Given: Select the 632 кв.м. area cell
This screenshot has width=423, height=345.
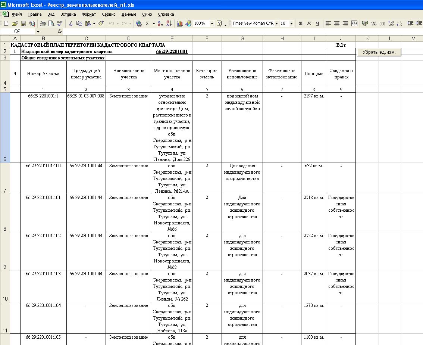Looking at the screenshot, I should click(x=314, y=178).
